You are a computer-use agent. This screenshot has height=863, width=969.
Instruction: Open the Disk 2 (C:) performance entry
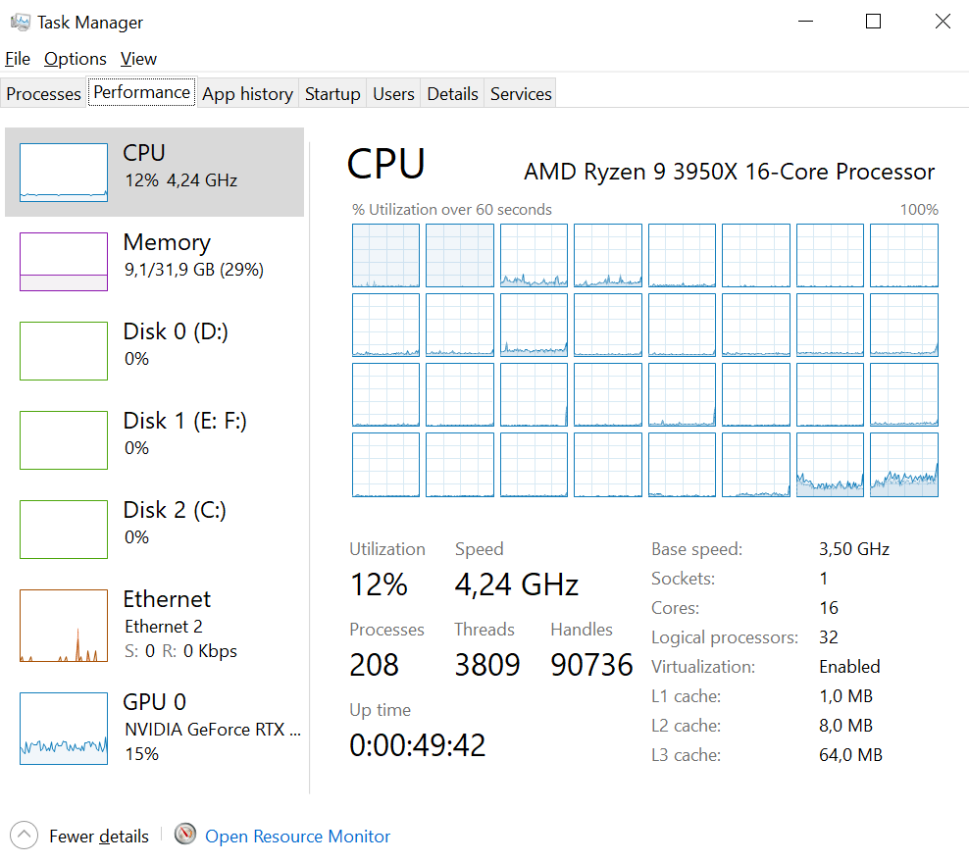point(155,530)
